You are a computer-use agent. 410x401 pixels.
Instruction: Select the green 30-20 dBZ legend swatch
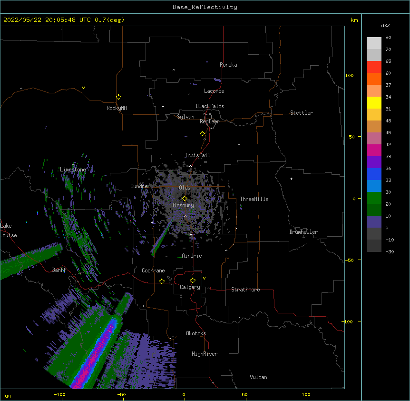pos(374,198)
